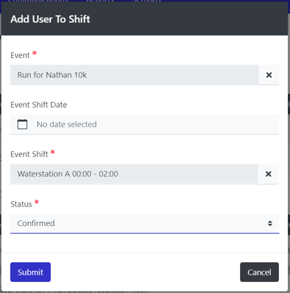
Task: Click the Event field label
Action: point(20,55)
